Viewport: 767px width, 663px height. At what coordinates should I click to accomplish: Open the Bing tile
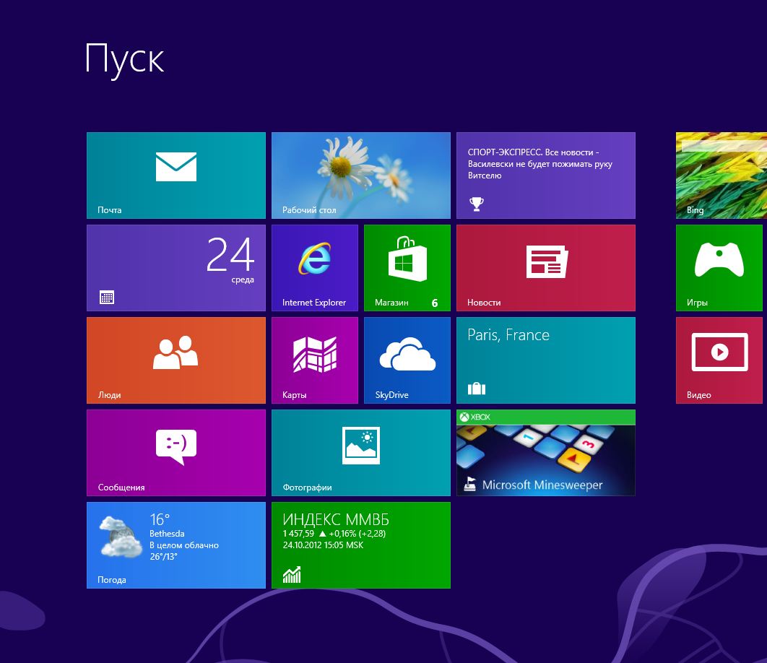click(721, 175)
